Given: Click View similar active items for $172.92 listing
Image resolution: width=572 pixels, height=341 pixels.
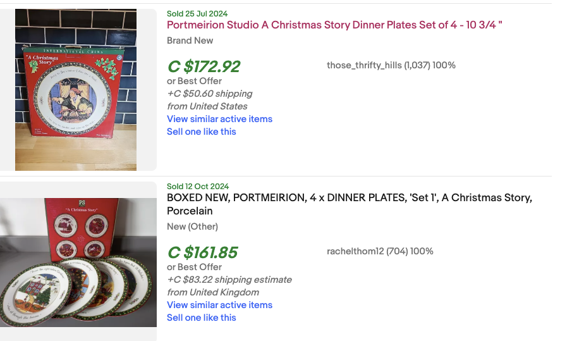Looking at the screenshot, I should click(x=219, y=119).
